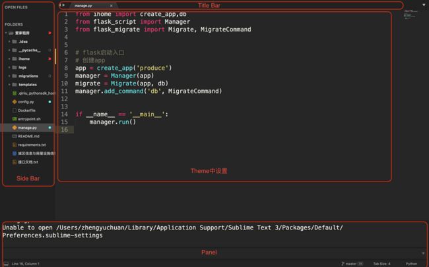Click Preferences.sublime-settings in console output
This screenshot has height=267, width=429.
click(x=53, y=235)
